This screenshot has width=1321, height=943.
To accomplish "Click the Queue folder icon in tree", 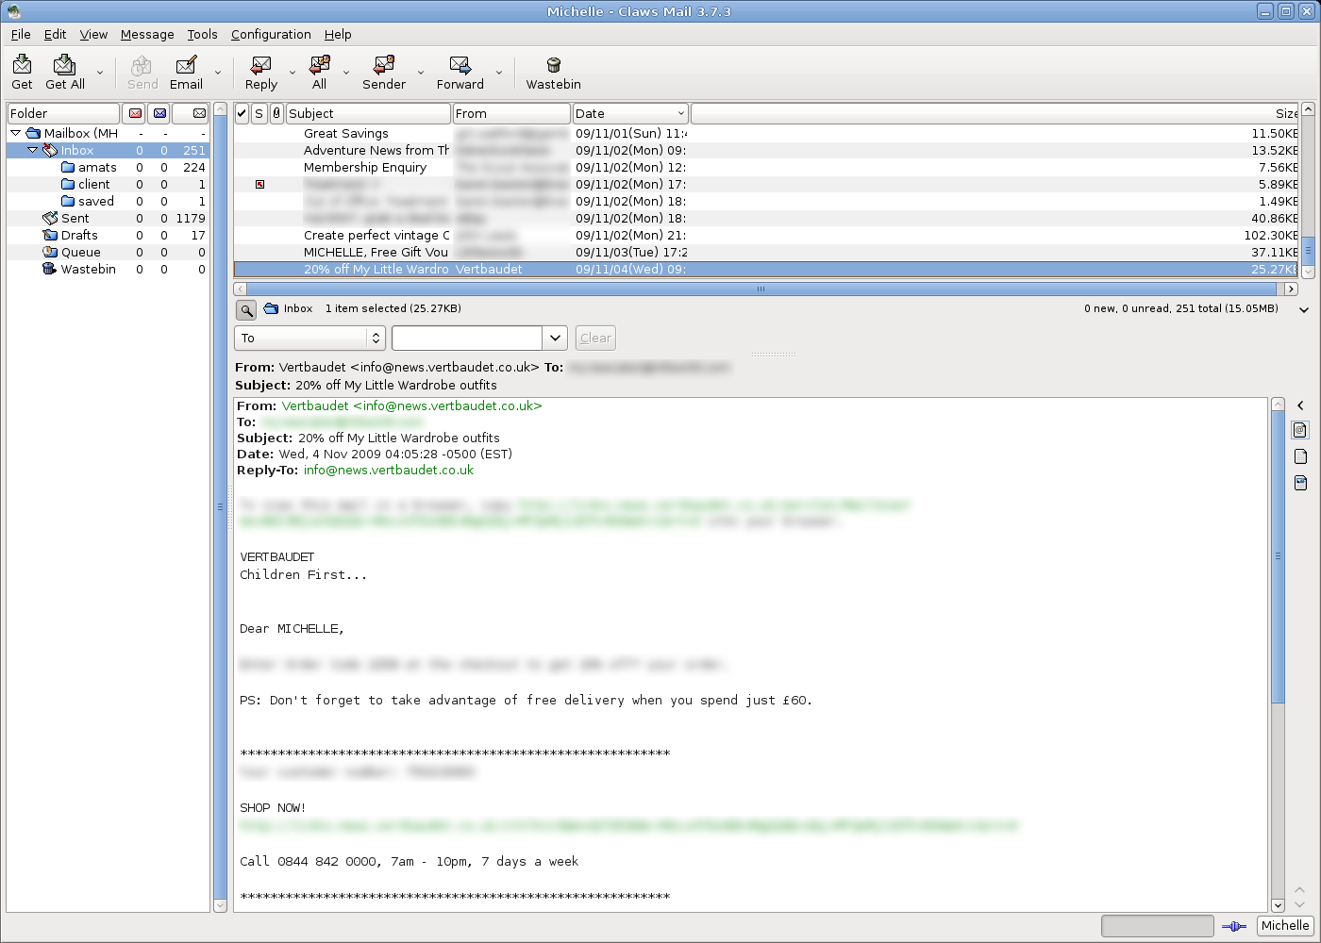I will [50, 252].
